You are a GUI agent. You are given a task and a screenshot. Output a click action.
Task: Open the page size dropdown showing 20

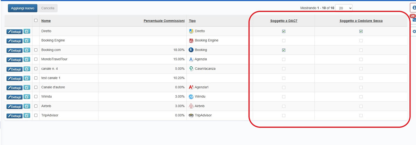[x=344, y=8]
